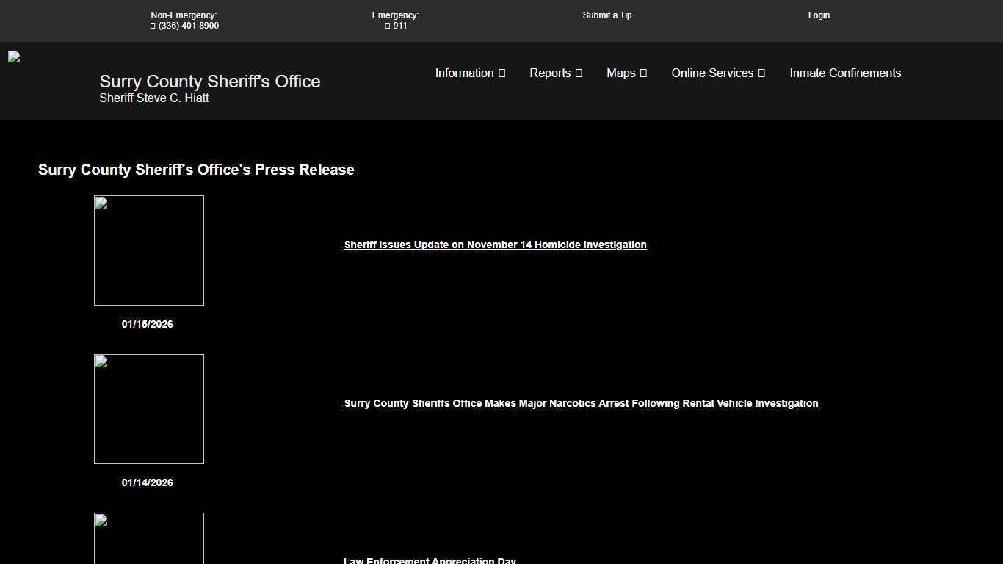This screenshot has height=564, width=1003.
Task: Click the phone icon beside (336) 401-8900
Action: click(153, 26)
